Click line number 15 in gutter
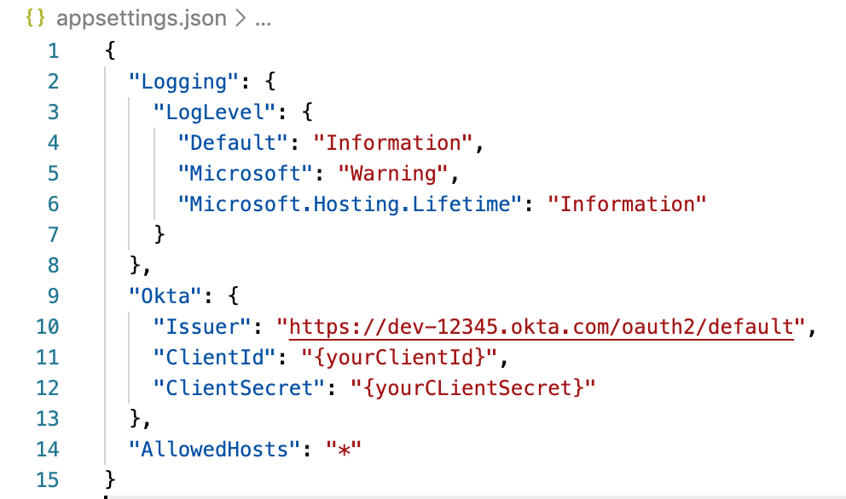846x499 pixels. click(47, 479)
